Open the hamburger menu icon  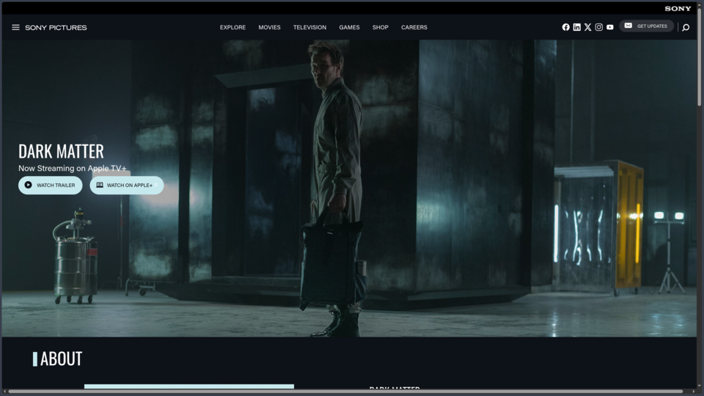(x=15, y=27)
